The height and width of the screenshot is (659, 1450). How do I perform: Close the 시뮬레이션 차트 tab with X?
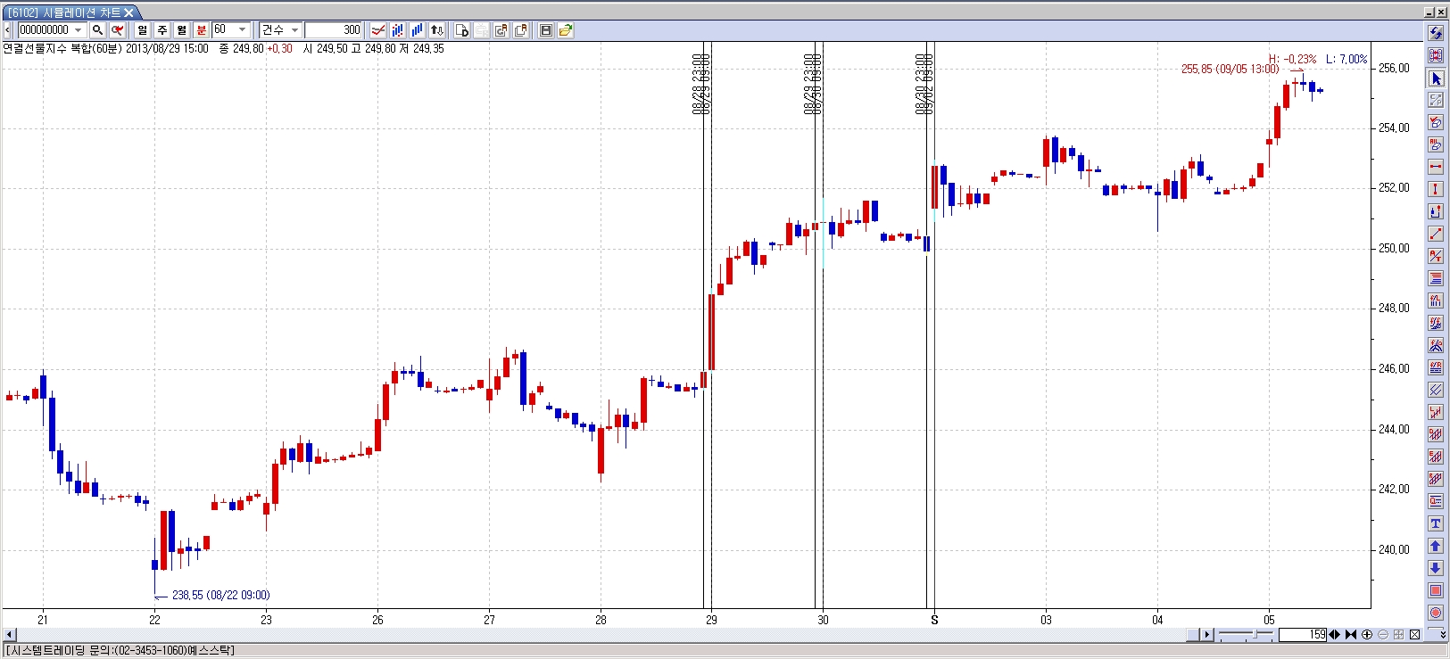[x=128, y=12]
